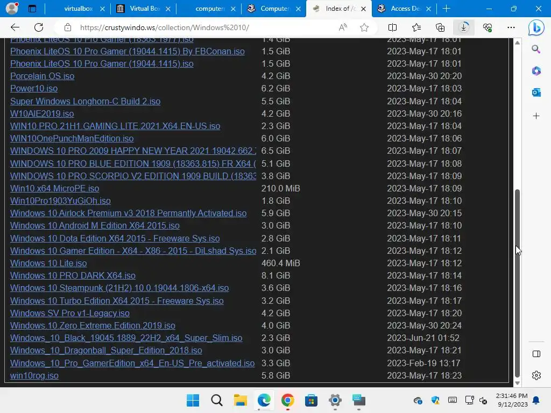Refresh the current page
The height and width of the screenshot is (413, 551).
39,27
